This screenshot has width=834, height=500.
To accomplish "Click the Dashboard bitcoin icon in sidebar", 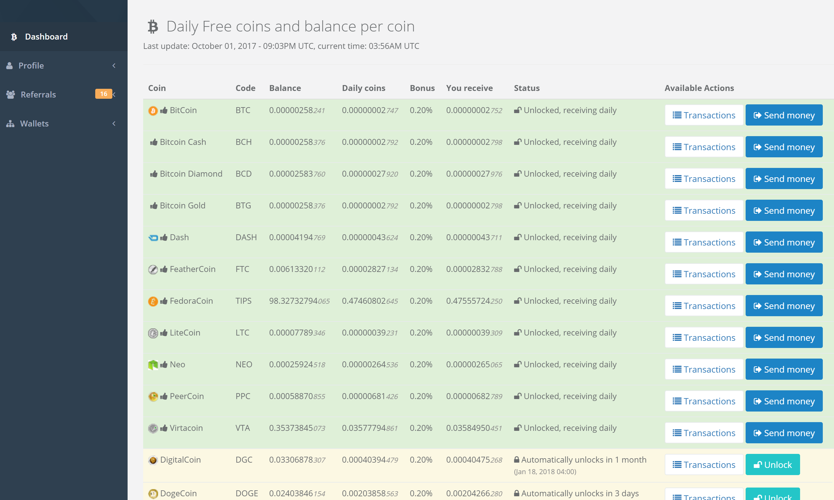I will coord(14,37).
